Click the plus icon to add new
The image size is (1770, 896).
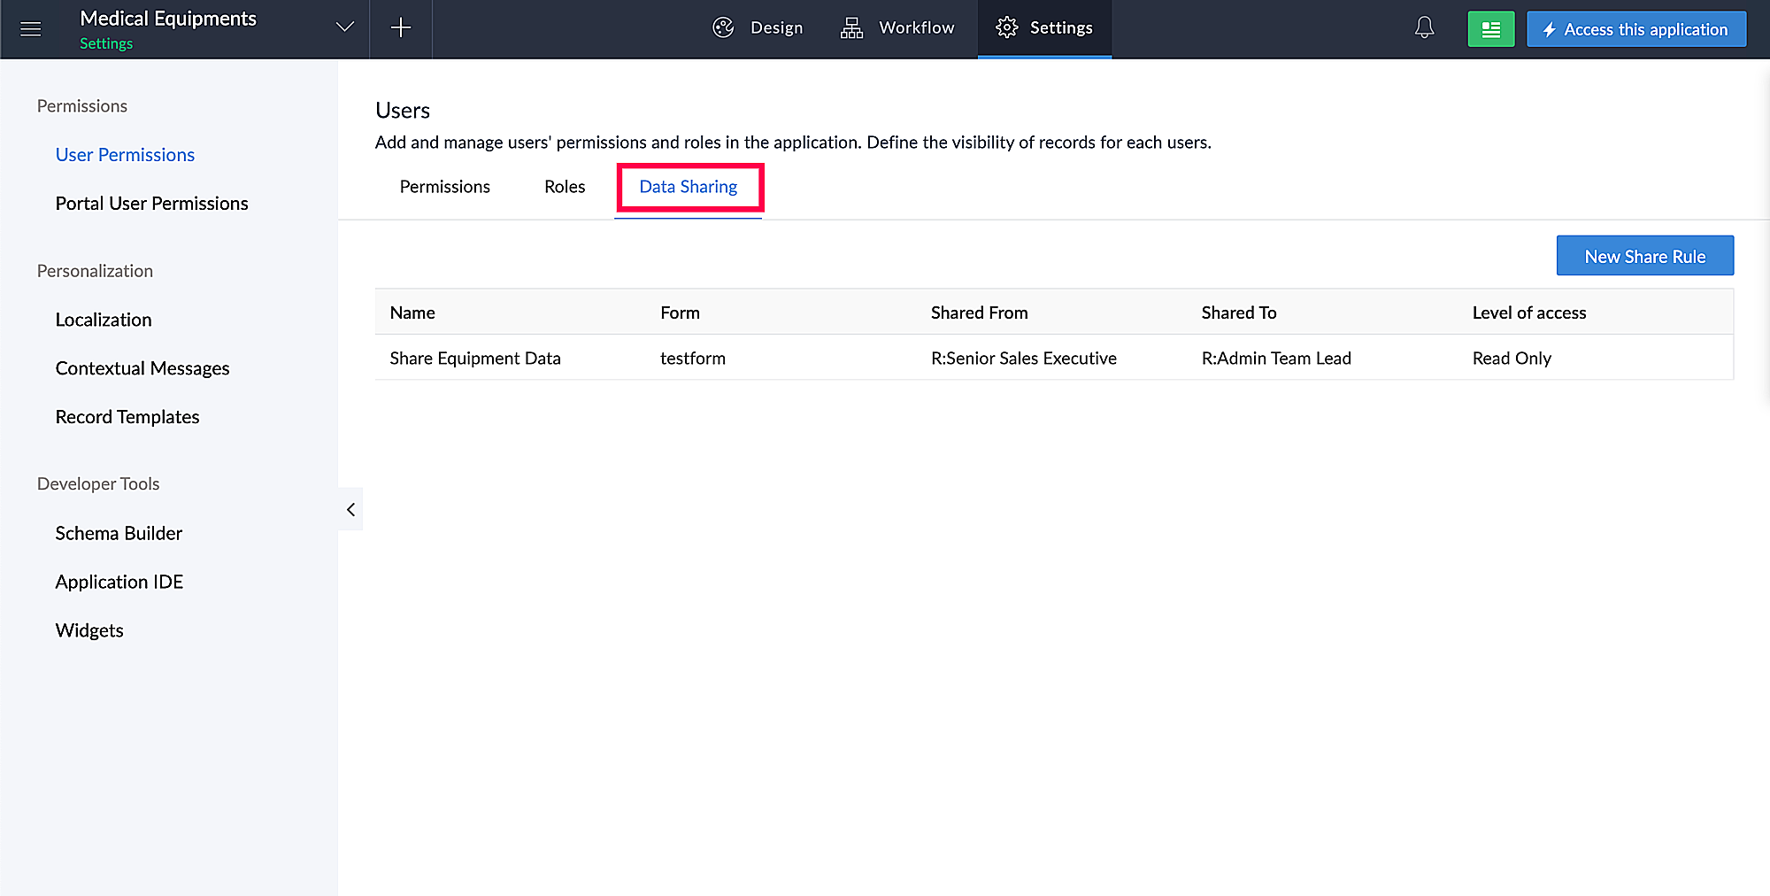(x=401, y=28)
